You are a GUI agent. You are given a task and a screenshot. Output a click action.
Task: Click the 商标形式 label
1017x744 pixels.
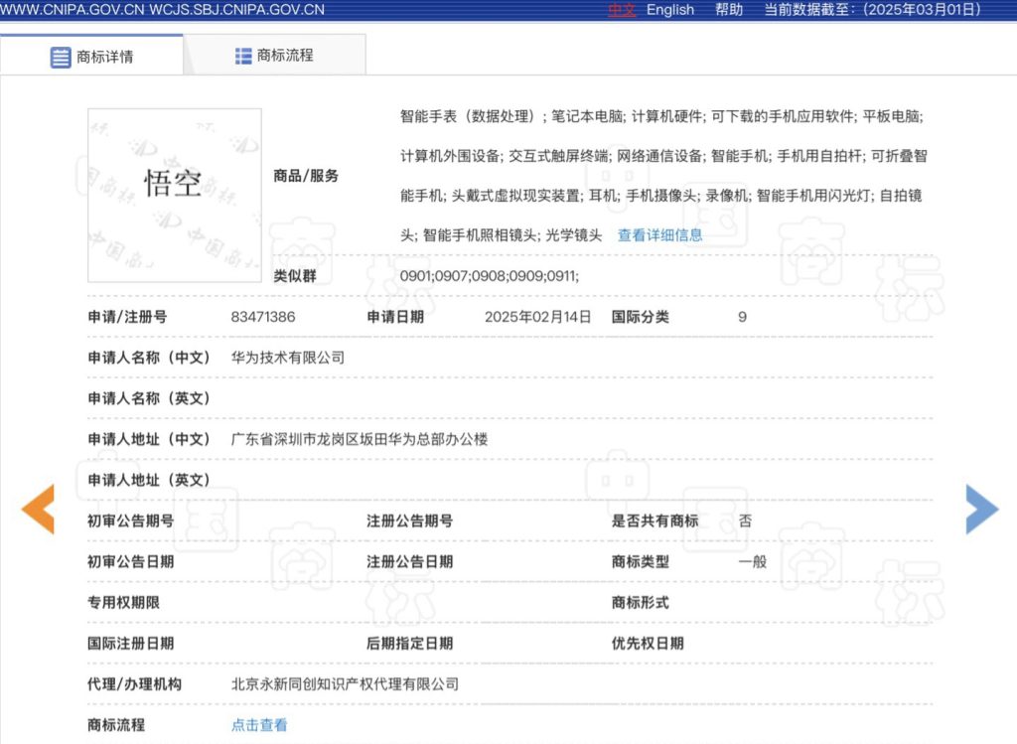pyautogui.click(x=641, y=603)
